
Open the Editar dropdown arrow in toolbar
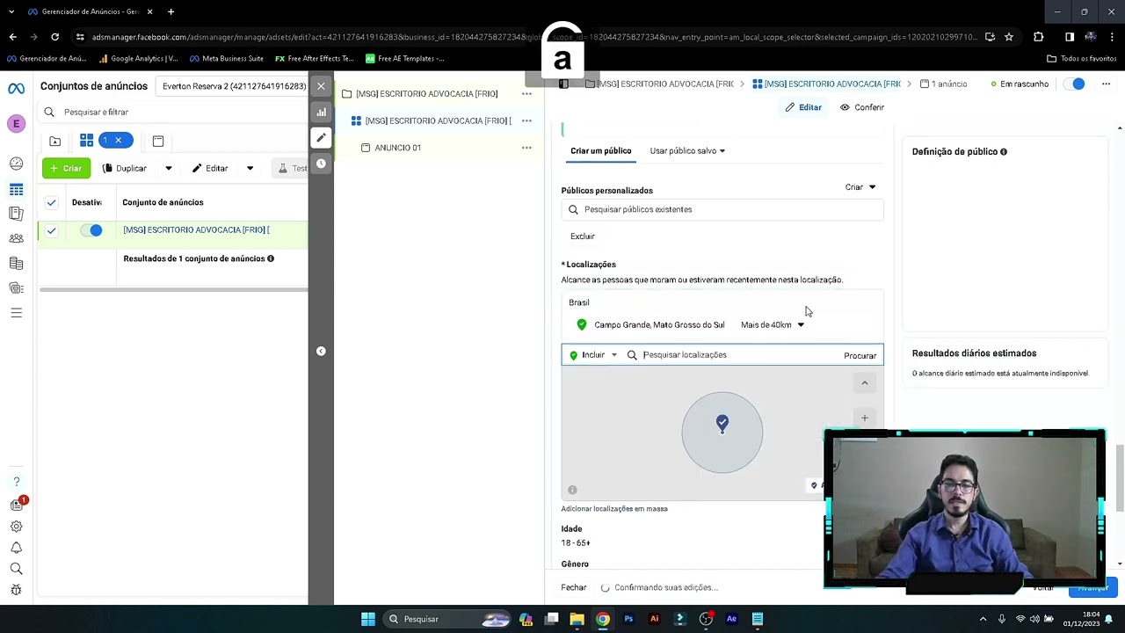(250, 168)
